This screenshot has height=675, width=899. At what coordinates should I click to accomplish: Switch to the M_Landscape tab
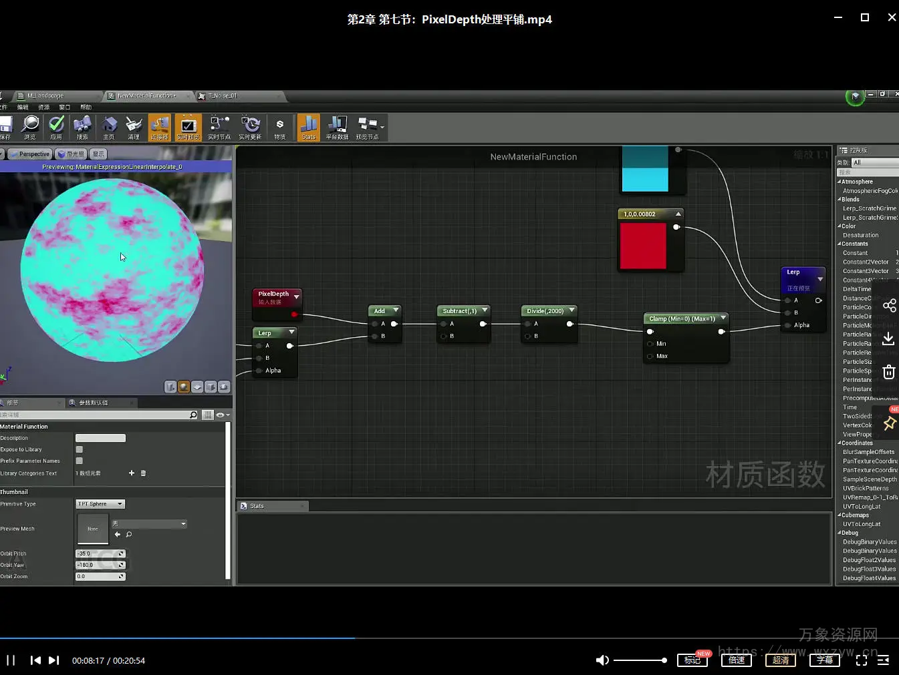(x=45, y=96)
